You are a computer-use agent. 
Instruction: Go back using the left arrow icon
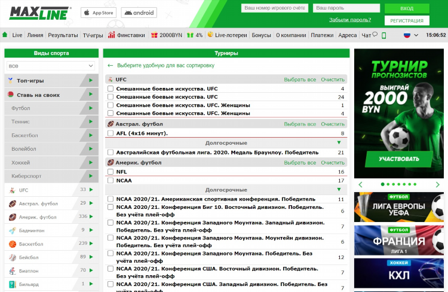tap(110, 66)
